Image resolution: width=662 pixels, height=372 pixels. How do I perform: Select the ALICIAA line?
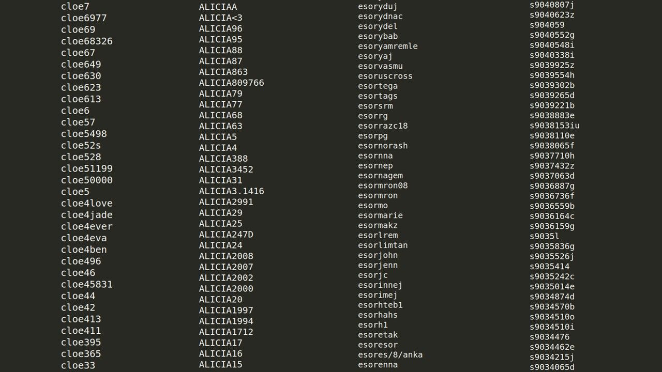pyautogui.click(x=218, y=7)
